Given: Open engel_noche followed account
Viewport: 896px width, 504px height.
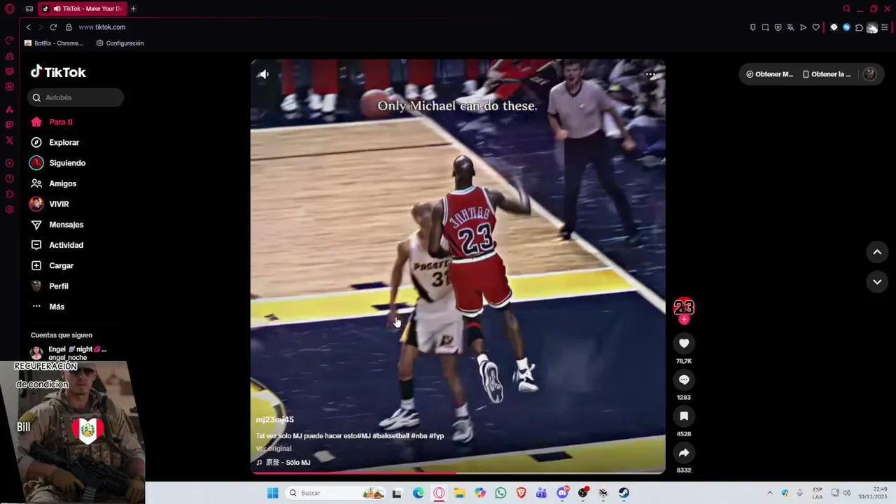Looking at the screenshot, I should pos(69,353).
